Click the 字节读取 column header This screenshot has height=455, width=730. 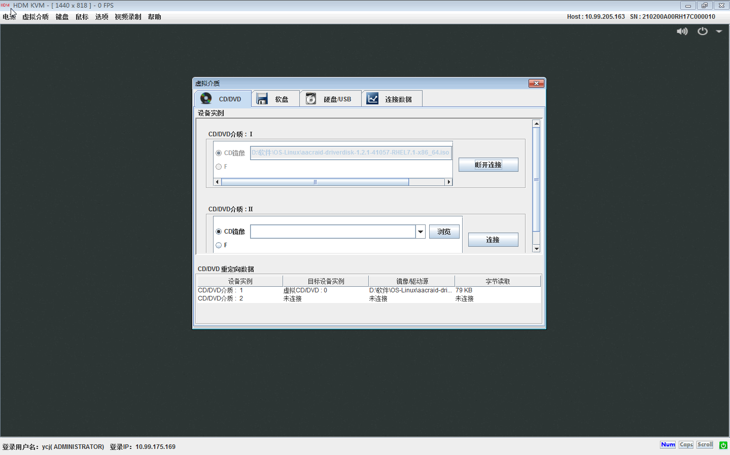pyautogui.click(x=498, y=281)
